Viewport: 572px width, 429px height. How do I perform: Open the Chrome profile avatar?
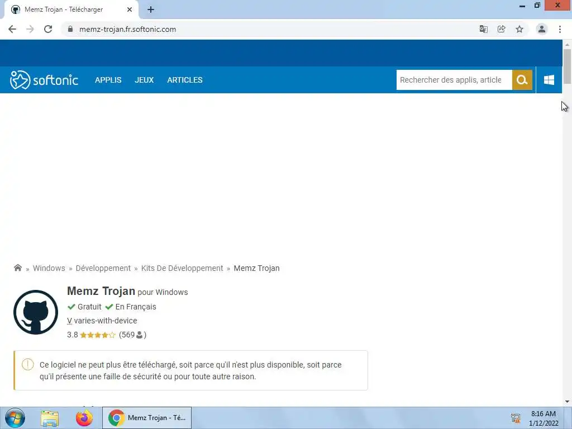[x=542, y=29]
